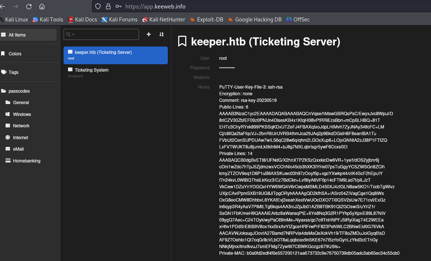Go forward with the browser arrow
Screen dimensions: 431x261
tap(16, 7)
